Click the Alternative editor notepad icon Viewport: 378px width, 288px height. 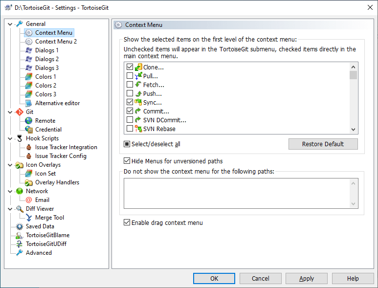[x=29, y=103]
